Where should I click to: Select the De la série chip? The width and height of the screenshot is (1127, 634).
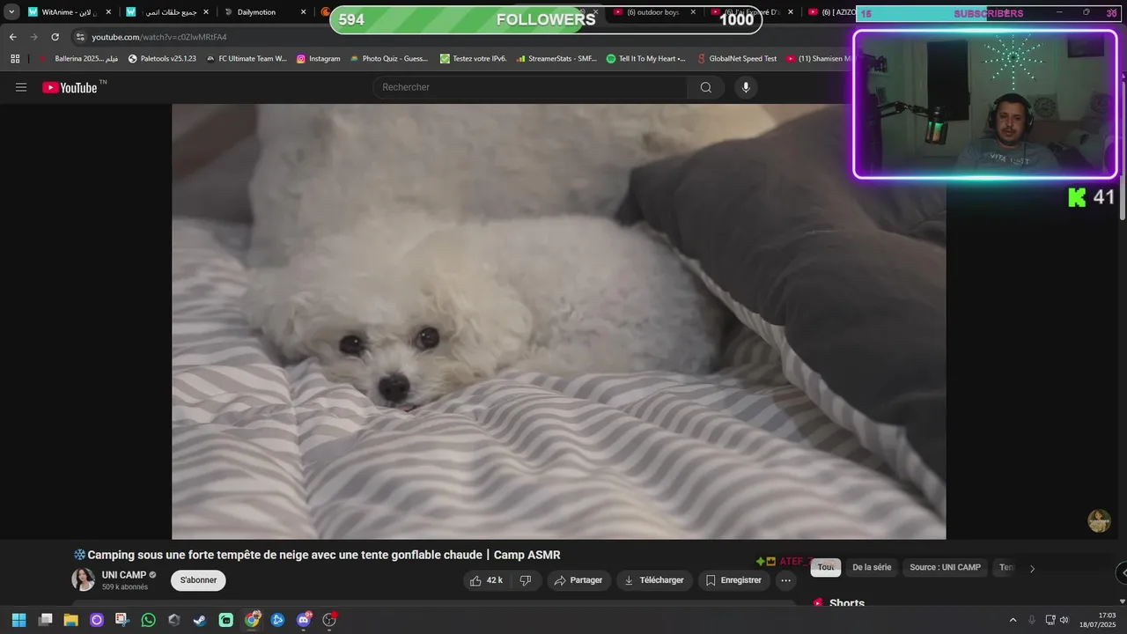click(x=872, y=568)
